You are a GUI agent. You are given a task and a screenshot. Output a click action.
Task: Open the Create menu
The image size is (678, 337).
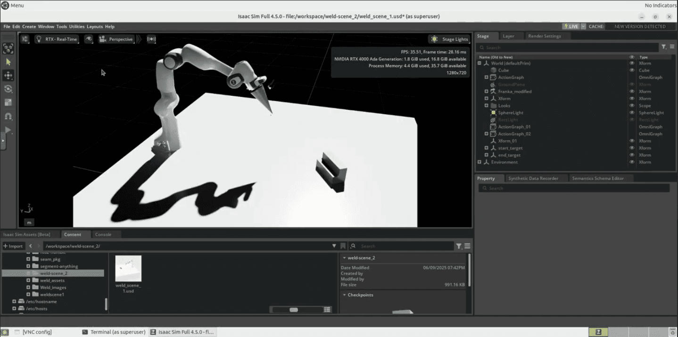click(29, 26)
